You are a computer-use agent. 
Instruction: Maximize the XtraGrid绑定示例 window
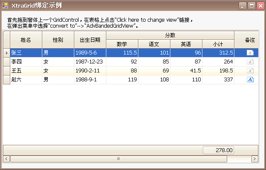[x=251, y=6]
